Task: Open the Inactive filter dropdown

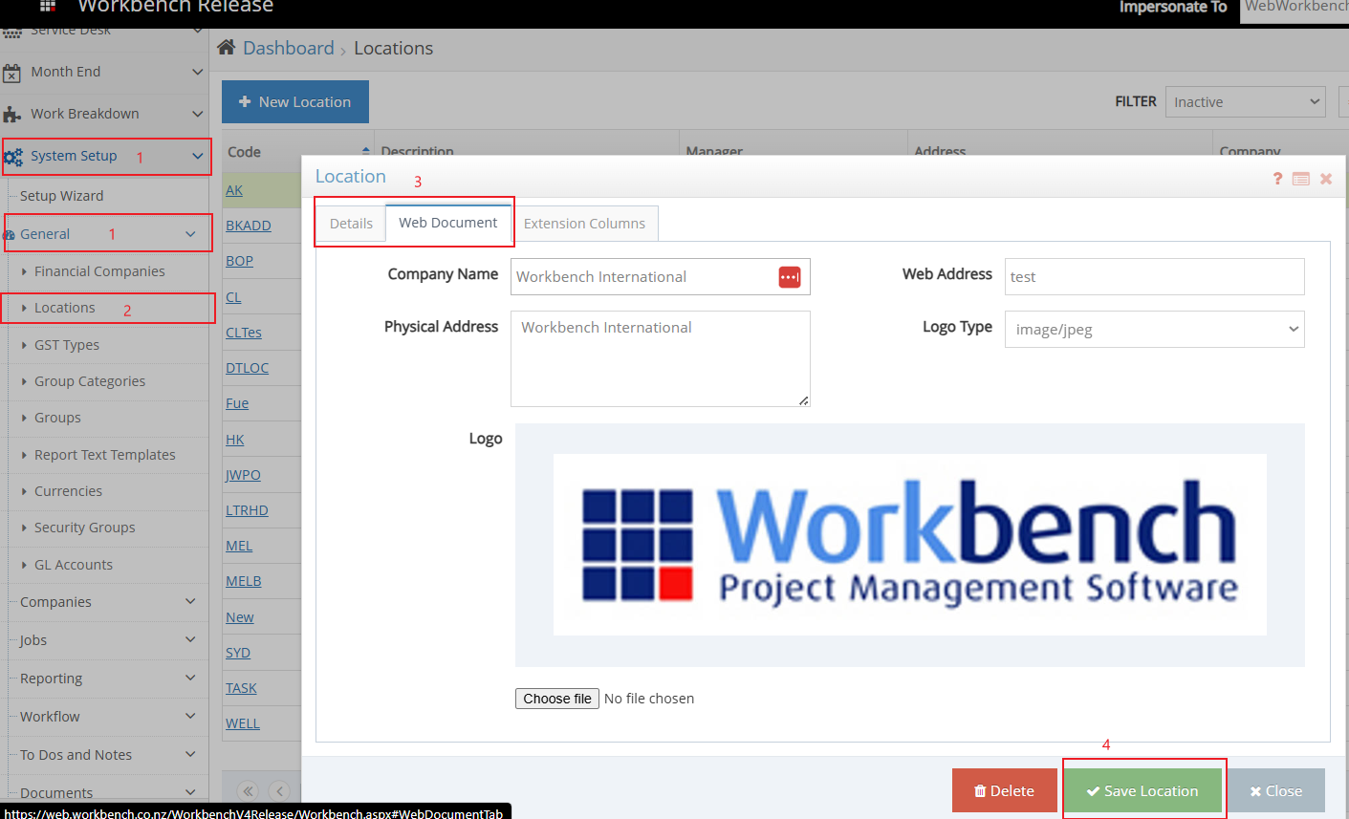Action: pos(1245,102)
